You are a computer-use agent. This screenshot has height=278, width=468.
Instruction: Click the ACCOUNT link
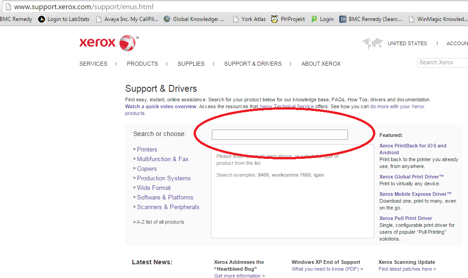(457, 43)
